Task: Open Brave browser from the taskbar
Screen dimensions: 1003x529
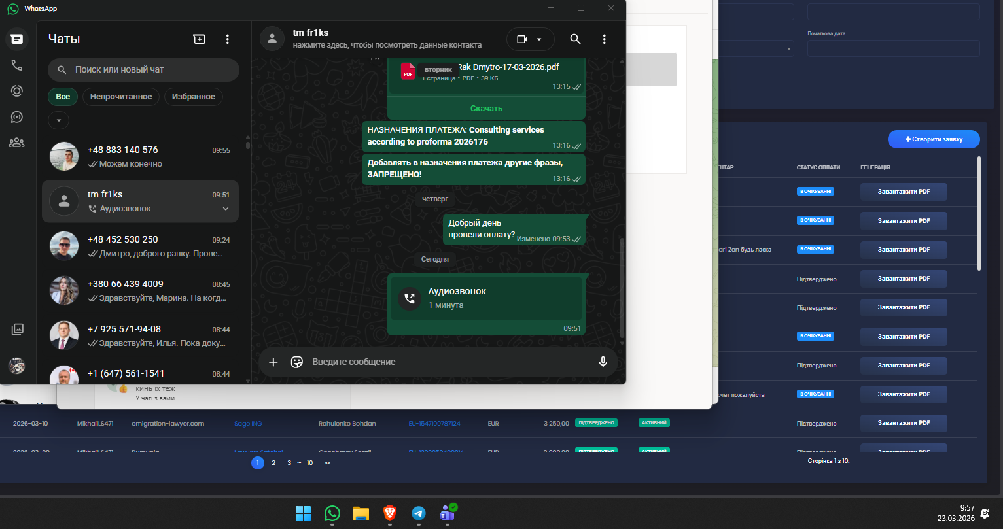Action: click(390, 514)
